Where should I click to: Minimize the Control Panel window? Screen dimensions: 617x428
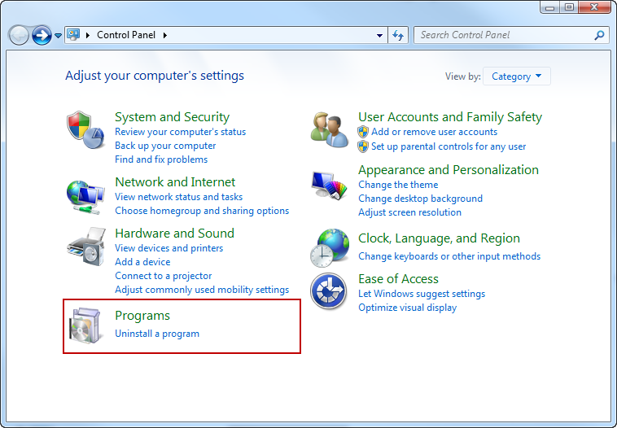click(550, 7)
